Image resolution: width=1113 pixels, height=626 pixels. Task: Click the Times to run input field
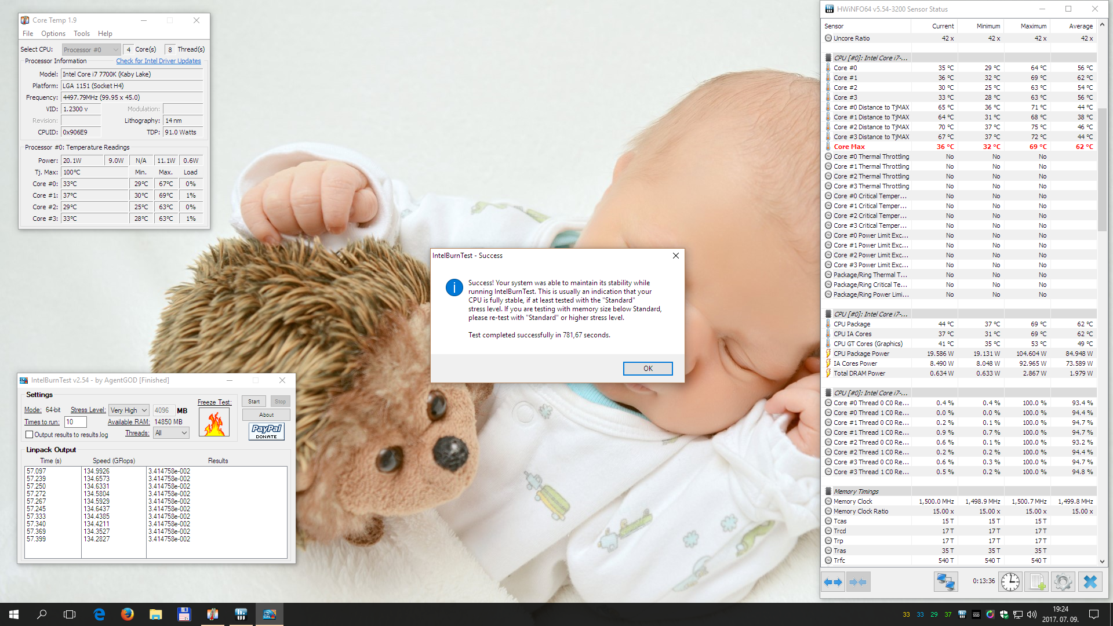(x=75, y=422)
